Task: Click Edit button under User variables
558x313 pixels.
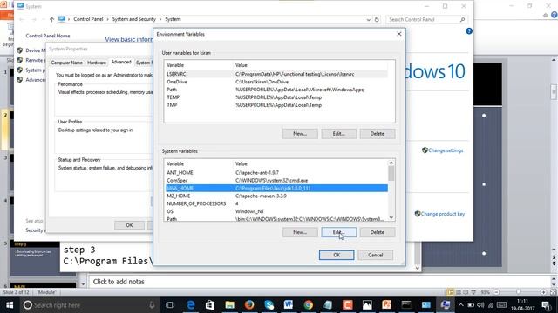Action: tap(339, 133)
